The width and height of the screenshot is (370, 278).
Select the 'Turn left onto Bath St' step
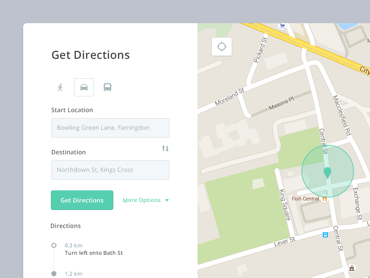point(93,253)
